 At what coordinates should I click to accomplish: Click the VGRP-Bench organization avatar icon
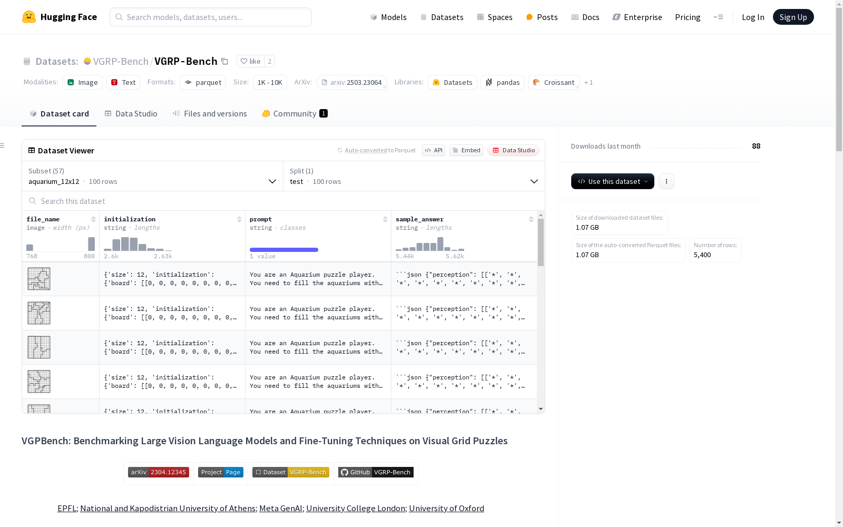pyautogui.click(x=87, y=61)
